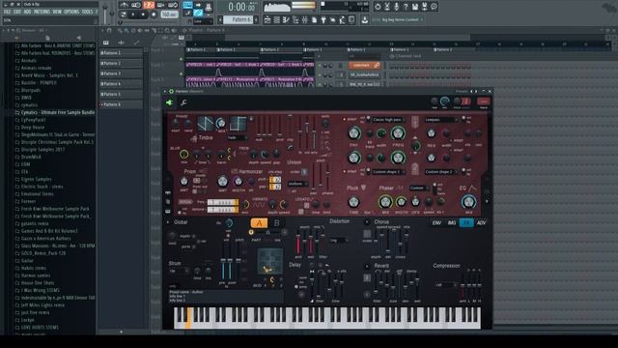Image resolution: width=618 pixels, height=348 pixels.
Task: Toggle the Reverb enable switch in Harmor
Action: coord(367,267)
